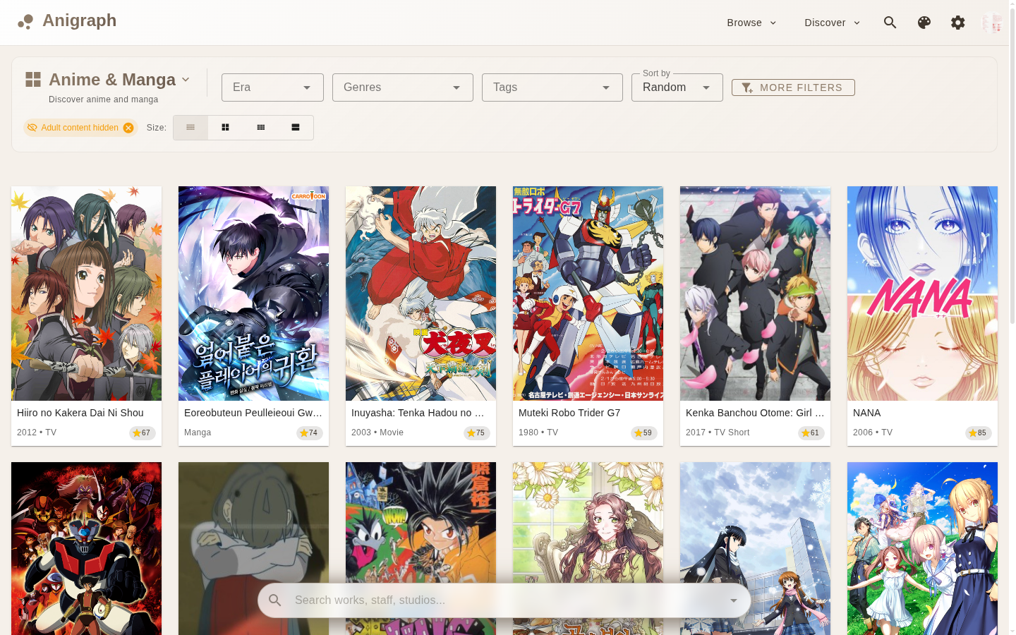Open the search magnifier in header
This screenshot has width=1016, height=635.
pos(890,23)
